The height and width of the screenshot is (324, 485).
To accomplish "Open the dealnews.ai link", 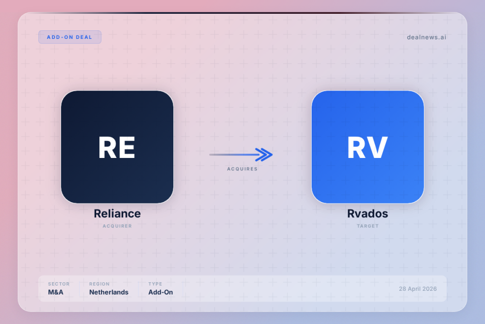I will click(426, 37).
